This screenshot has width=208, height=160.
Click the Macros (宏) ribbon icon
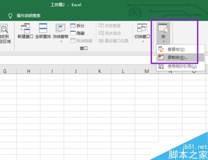pyautogui.click(x=163, y=28)
